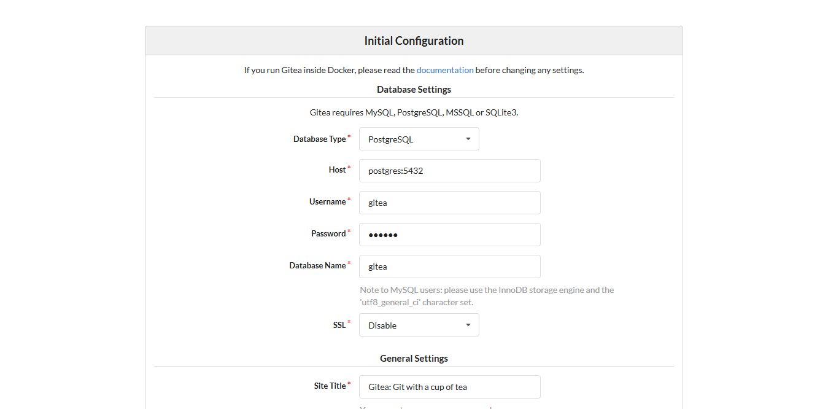
Task: Click the "Gitea requires MySQL, PostgreSQL" description text
Action: pyautogui.click(x=414, y=113)
